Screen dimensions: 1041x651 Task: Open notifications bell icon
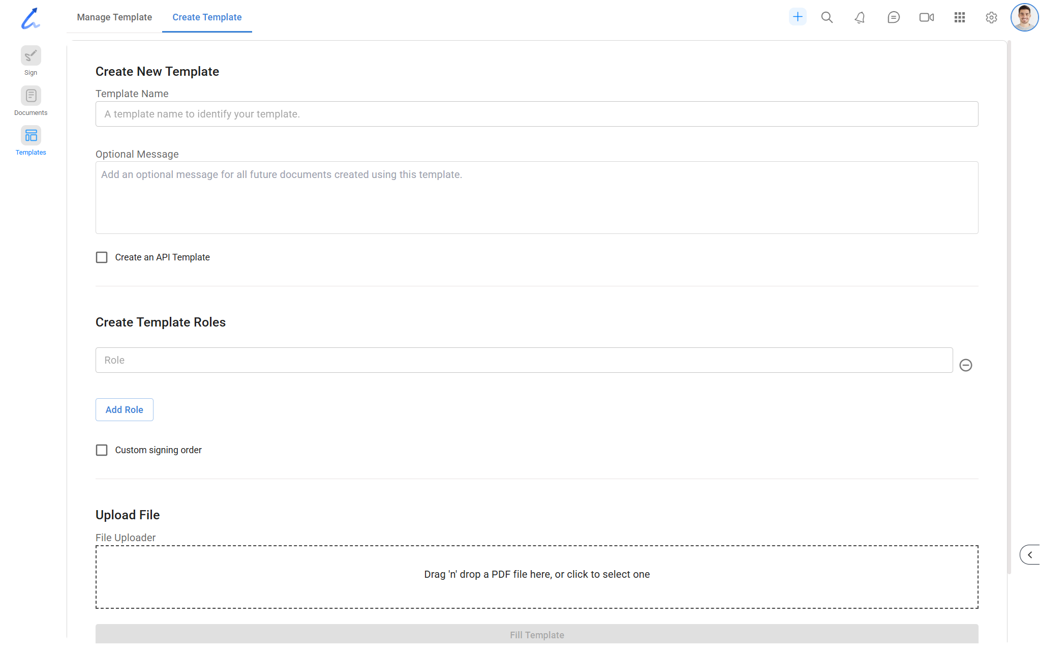coord(860,17)
